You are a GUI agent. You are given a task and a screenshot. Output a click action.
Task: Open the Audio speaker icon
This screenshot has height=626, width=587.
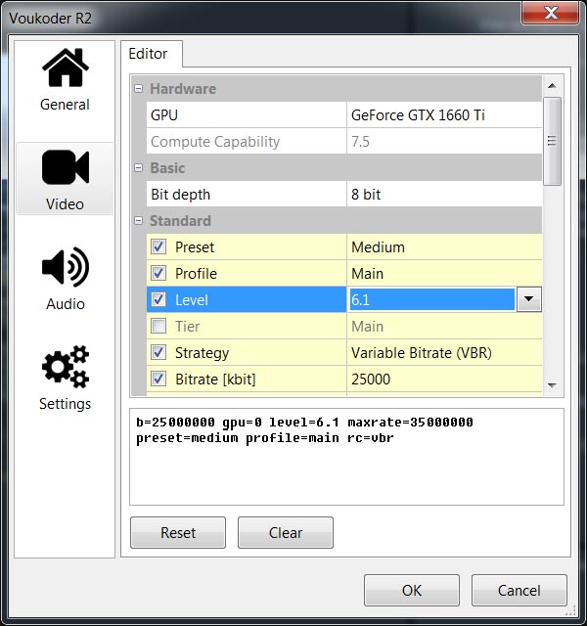66,267
